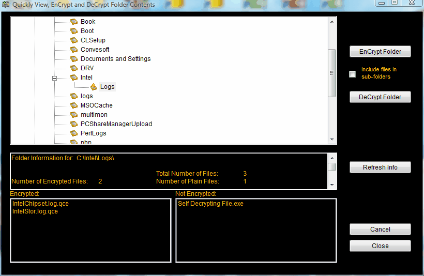Select the highlighted Logs subfolder label
This screenshot has width=424, height=276.
point(108,87)
